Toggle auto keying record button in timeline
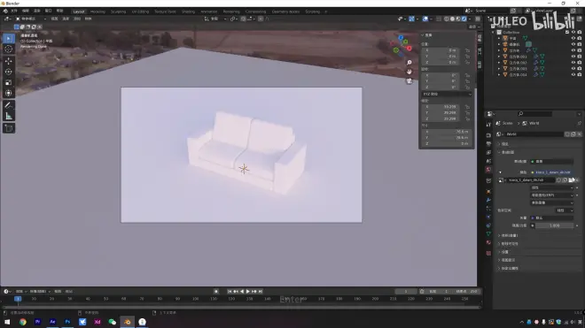 [216, 292]
